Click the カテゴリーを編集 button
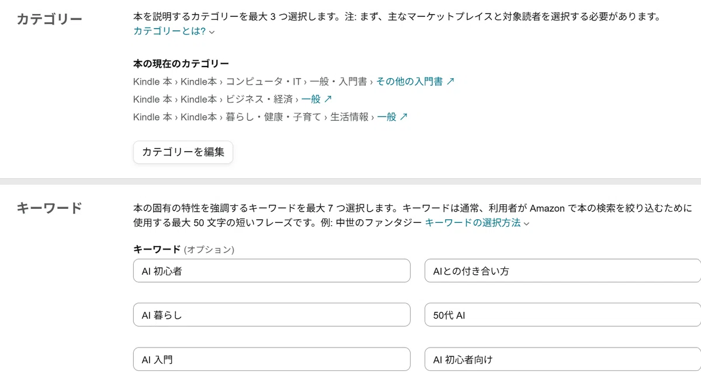Image resolution: width=701 pixels, height=375 pixels. [183, 152]
